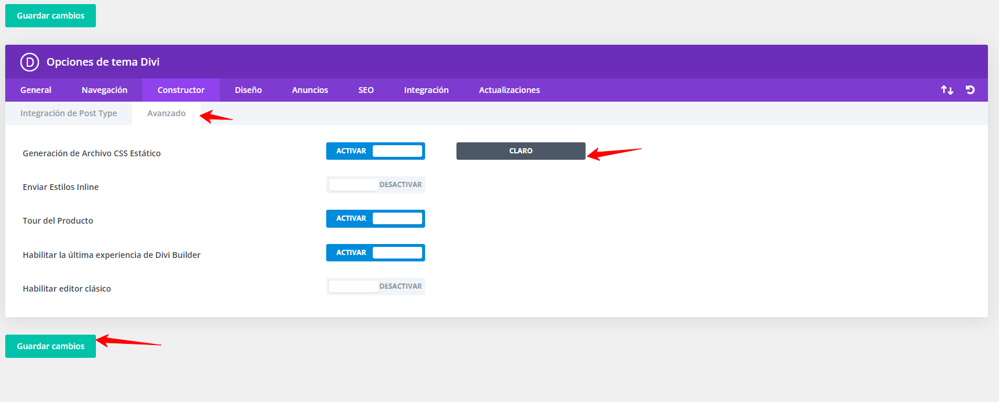
Task: Click Enviar Estilos Inline label
Action: 60,187
